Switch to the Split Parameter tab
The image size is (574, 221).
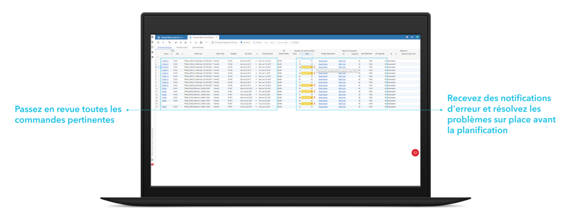click(198, 47)
